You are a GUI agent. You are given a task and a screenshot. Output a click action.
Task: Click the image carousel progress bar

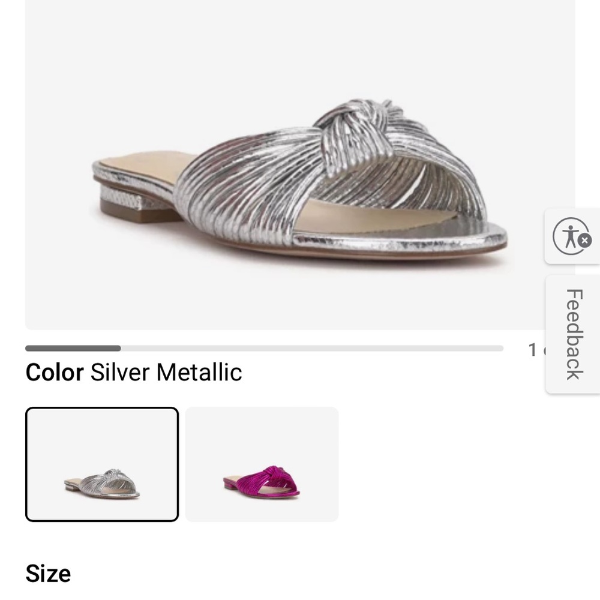264,347
